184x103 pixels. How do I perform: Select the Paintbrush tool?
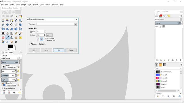point(20,33)
